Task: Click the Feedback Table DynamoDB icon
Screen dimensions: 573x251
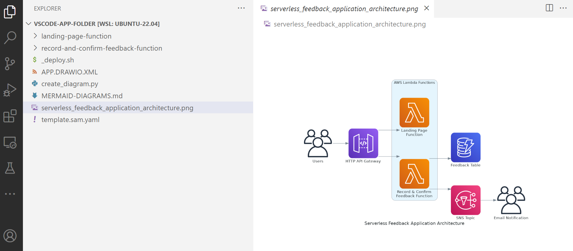Action: click(x=466, y=148)
